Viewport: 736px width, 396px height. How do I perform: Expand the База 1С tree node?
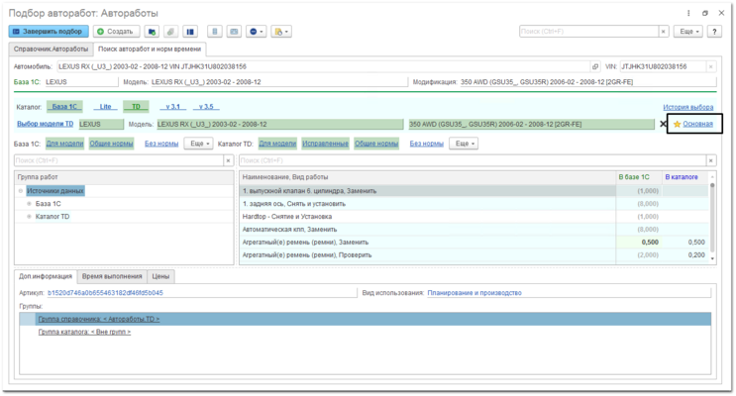coord(29,204)
